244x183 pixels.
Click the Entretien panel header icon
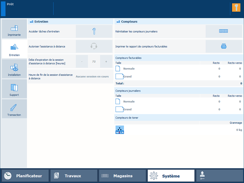32,22
